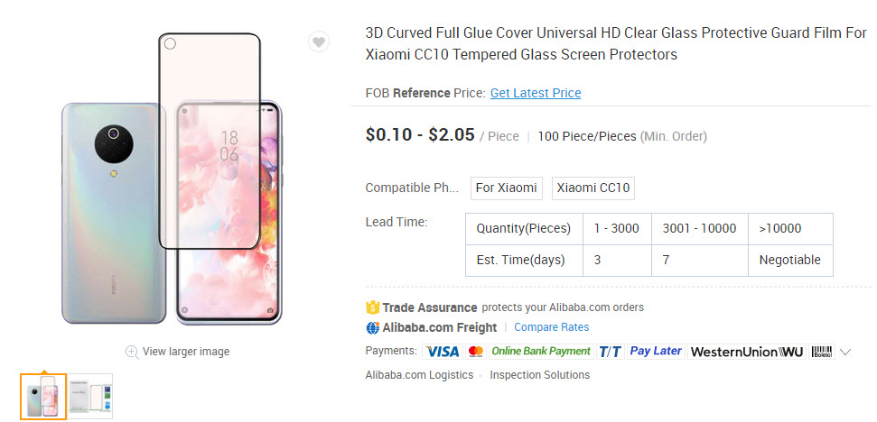The width and height of the screenshot is (877, 422).
Task: Expand more payment methods with the chevron
Action: 845,352
